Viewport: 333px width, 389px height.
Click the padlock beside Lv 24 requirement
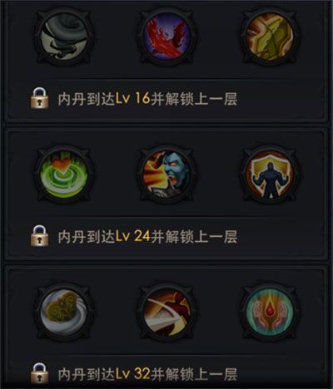point(39,236)
